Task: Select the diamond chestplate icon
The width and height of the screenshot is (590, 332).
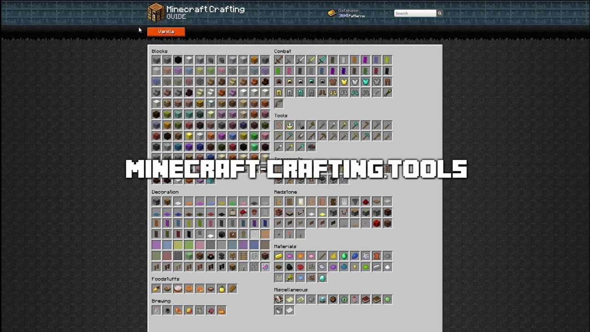Action: (366, 82)
